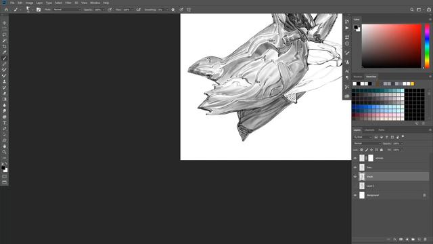Toggle lock image pixels brush icon
433x244 pixels.
pos(367,150)
